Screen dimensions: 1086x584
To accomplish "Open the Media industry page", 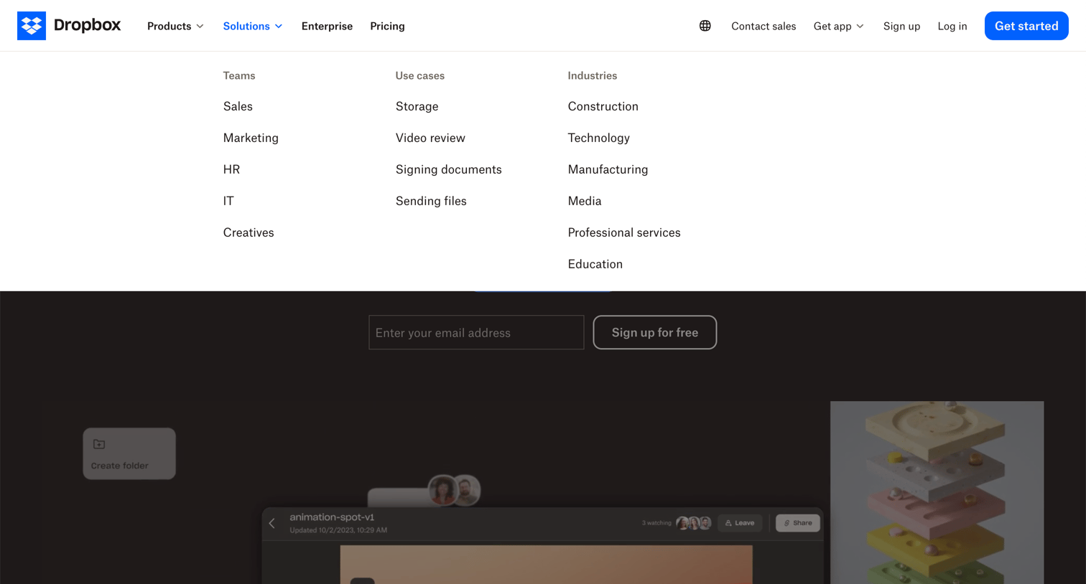I will pyautogui.click(x=585, y=201).
